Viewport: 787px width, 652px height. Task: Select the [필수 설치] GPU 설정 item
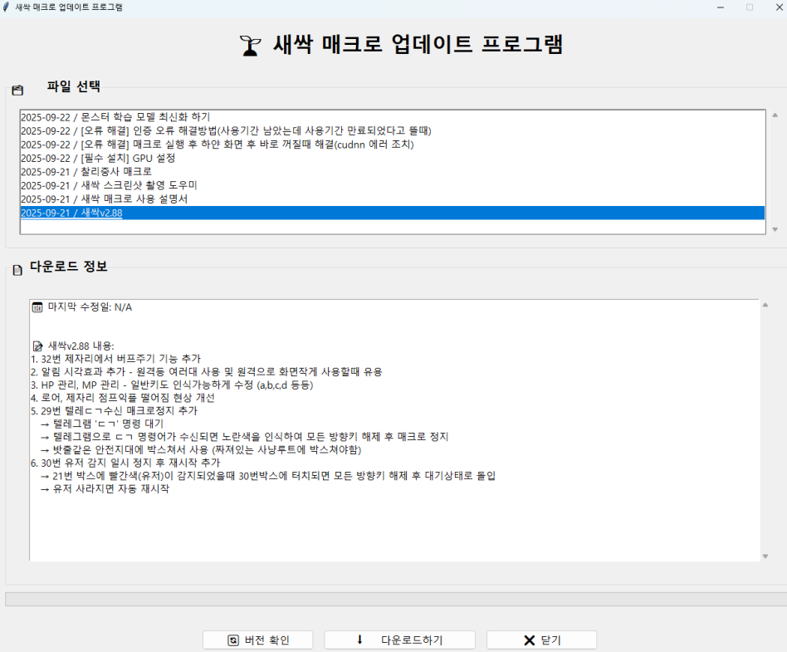point(98,159)
